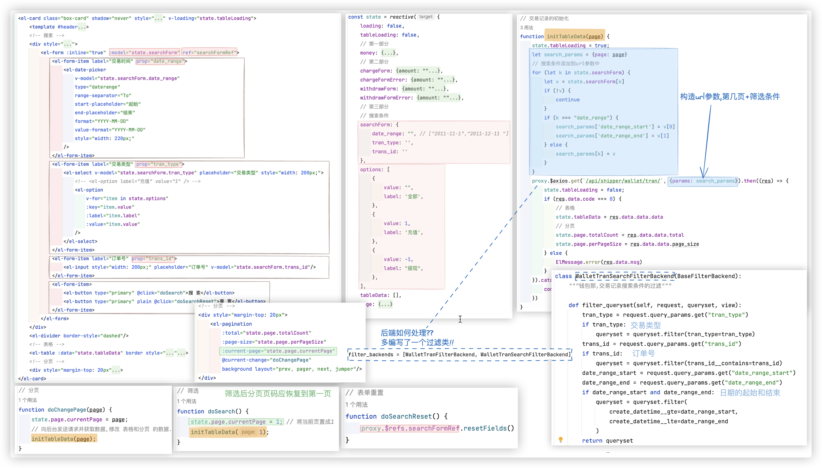This screenshot has width=822, height=468.
Task: Click the WalletTranSearchFilterBackend class name
Action: [624, 276]
